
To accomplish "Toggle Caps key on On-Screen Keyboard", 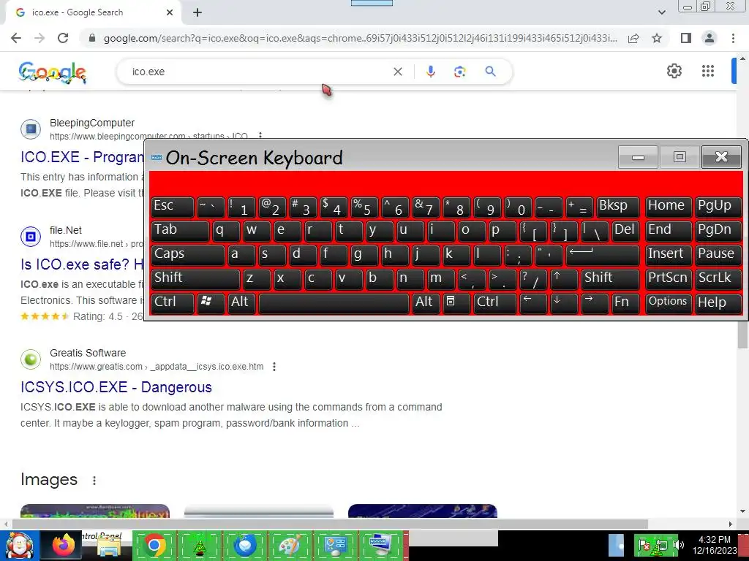I will (188, 255).
